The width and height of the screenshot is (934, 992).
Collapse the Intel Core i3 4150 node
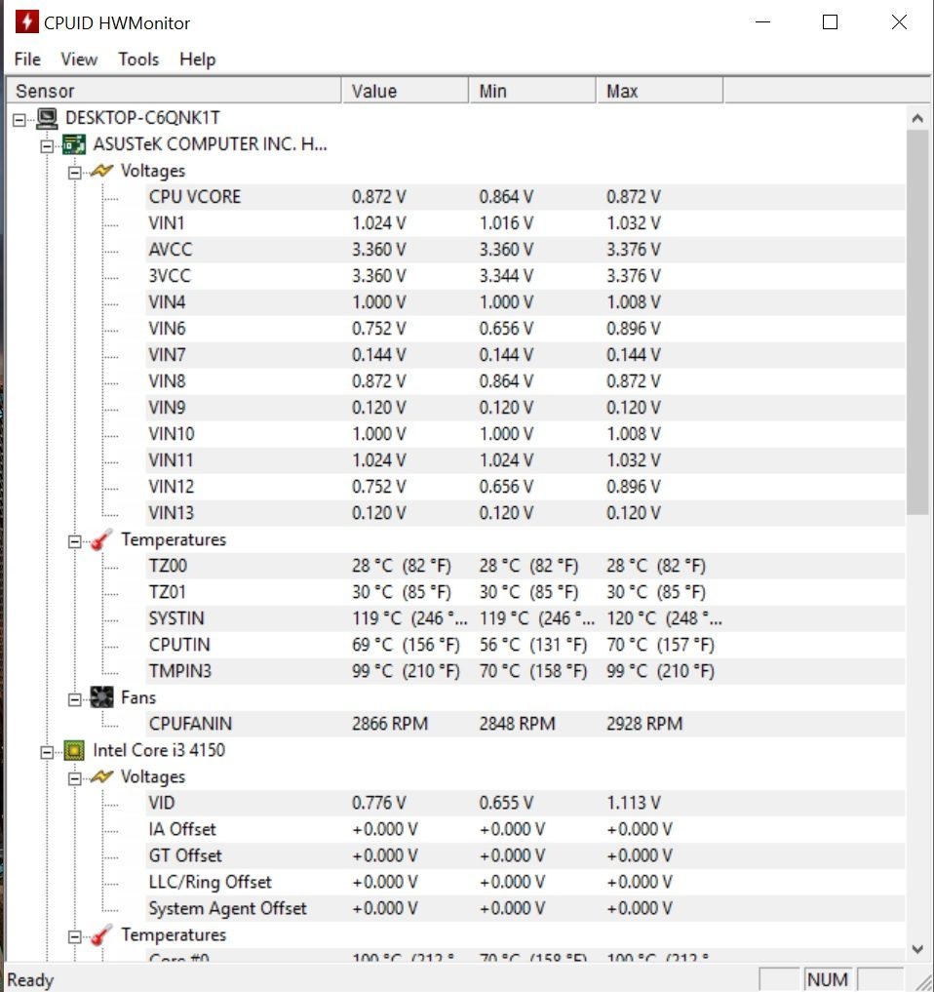click(47, 752)
